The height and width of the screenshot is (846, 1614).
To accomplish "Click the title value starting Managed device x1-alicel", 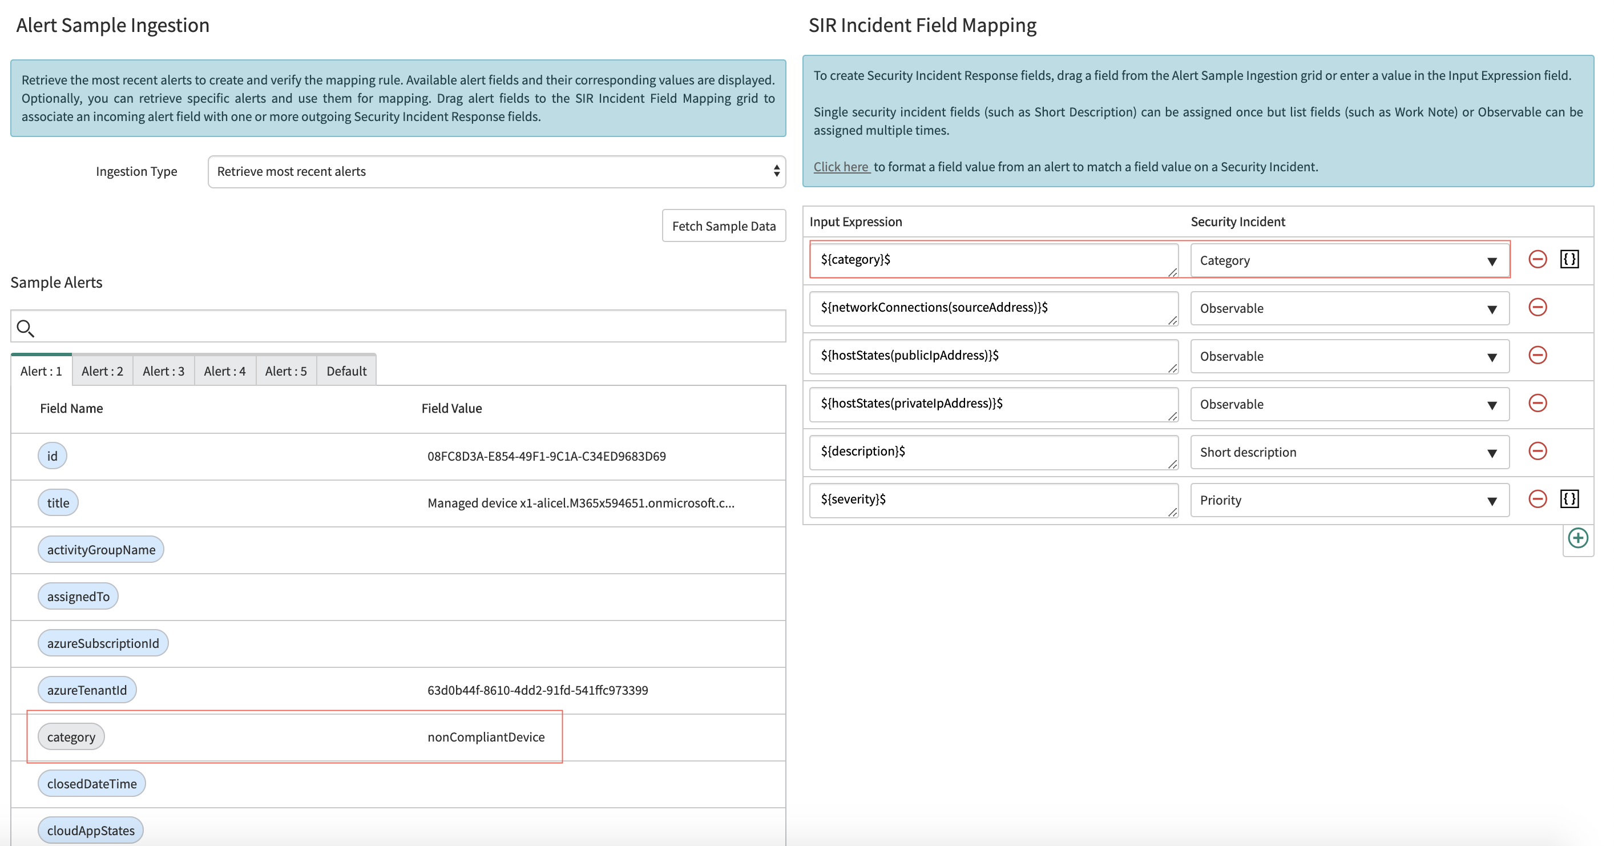I will 581,502.
